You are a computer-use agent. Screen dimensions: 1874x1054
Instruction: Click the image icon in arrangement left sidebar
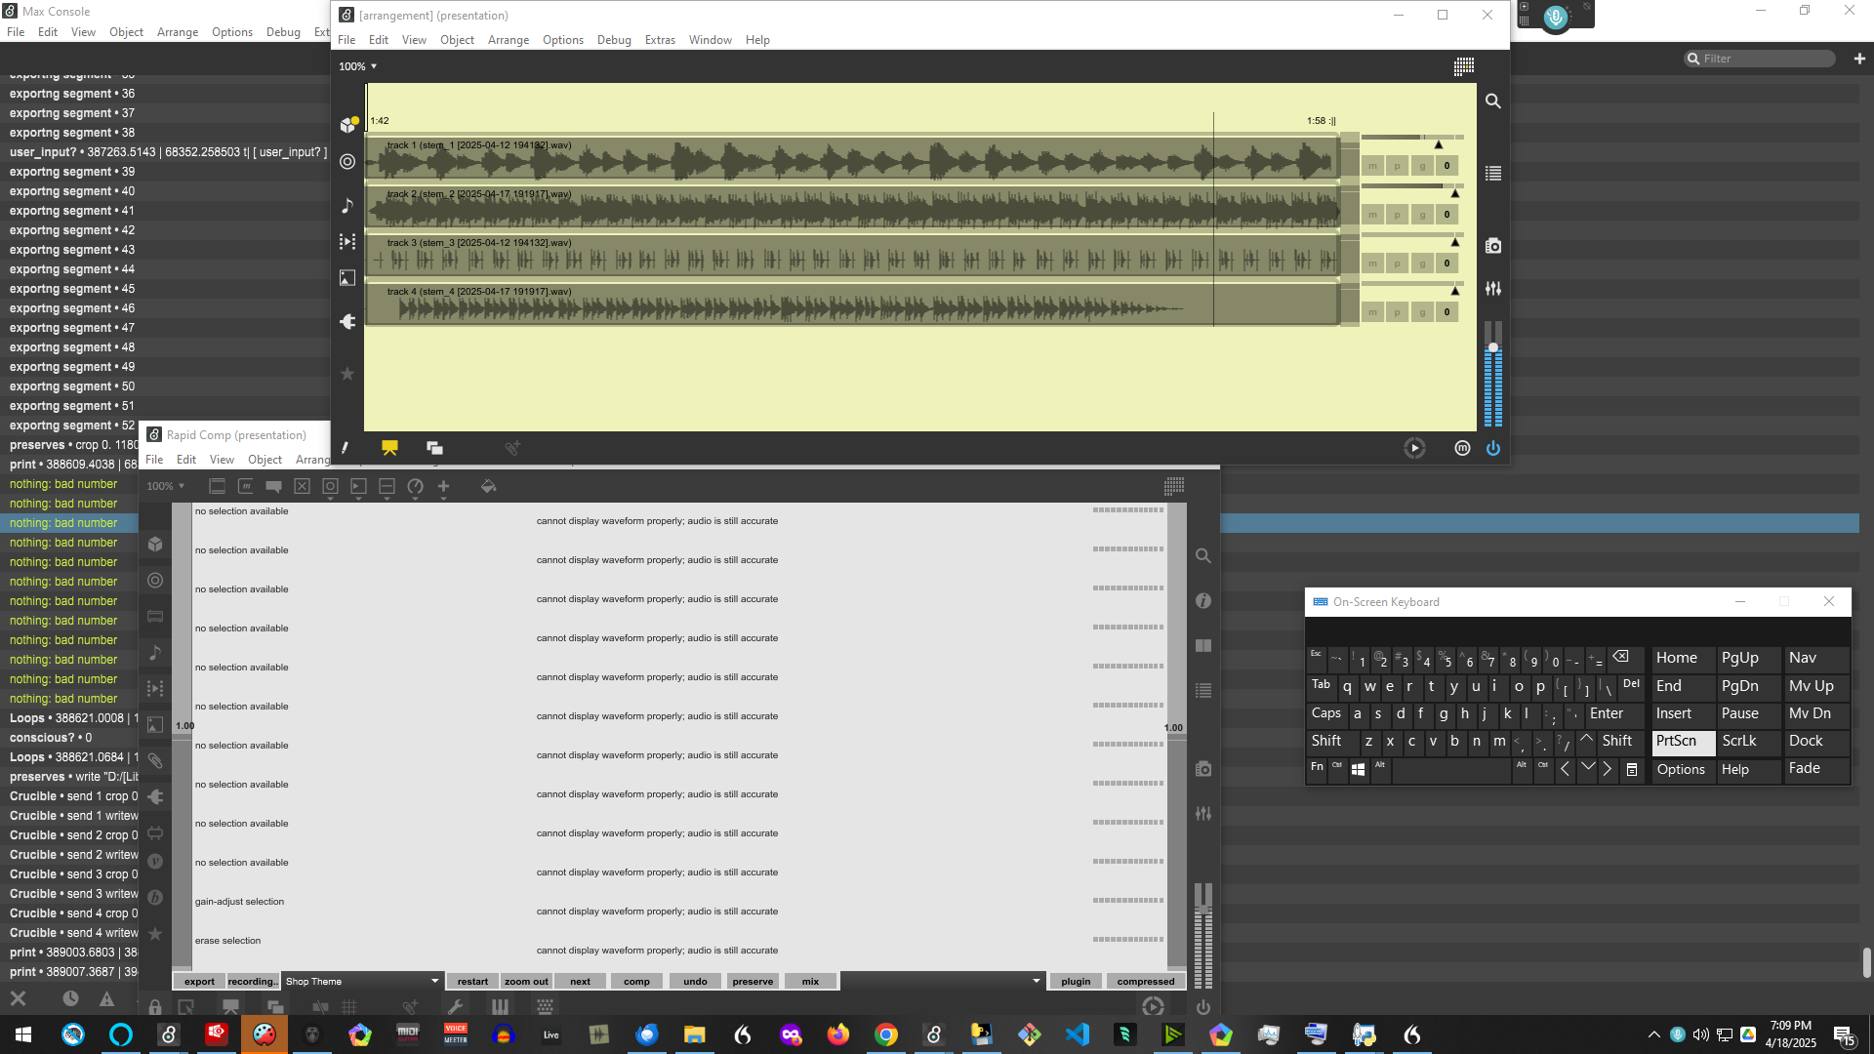347,278
